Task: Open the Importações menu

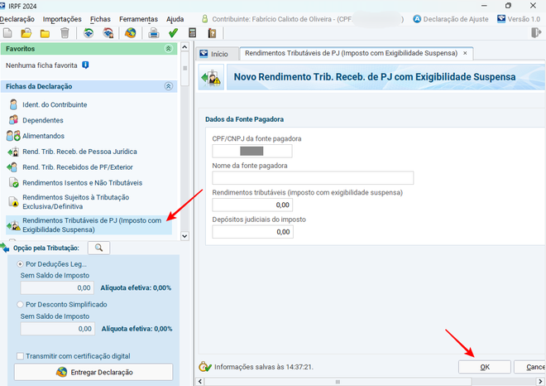Action: point(62,19)
